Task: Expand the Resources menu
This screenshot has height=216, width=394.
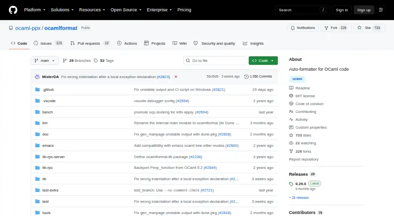Action: pyautogui.click(x=92, y=10)
